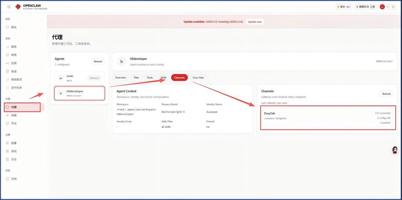Click the floating avatar assistant icon

(x=395, y=150)
